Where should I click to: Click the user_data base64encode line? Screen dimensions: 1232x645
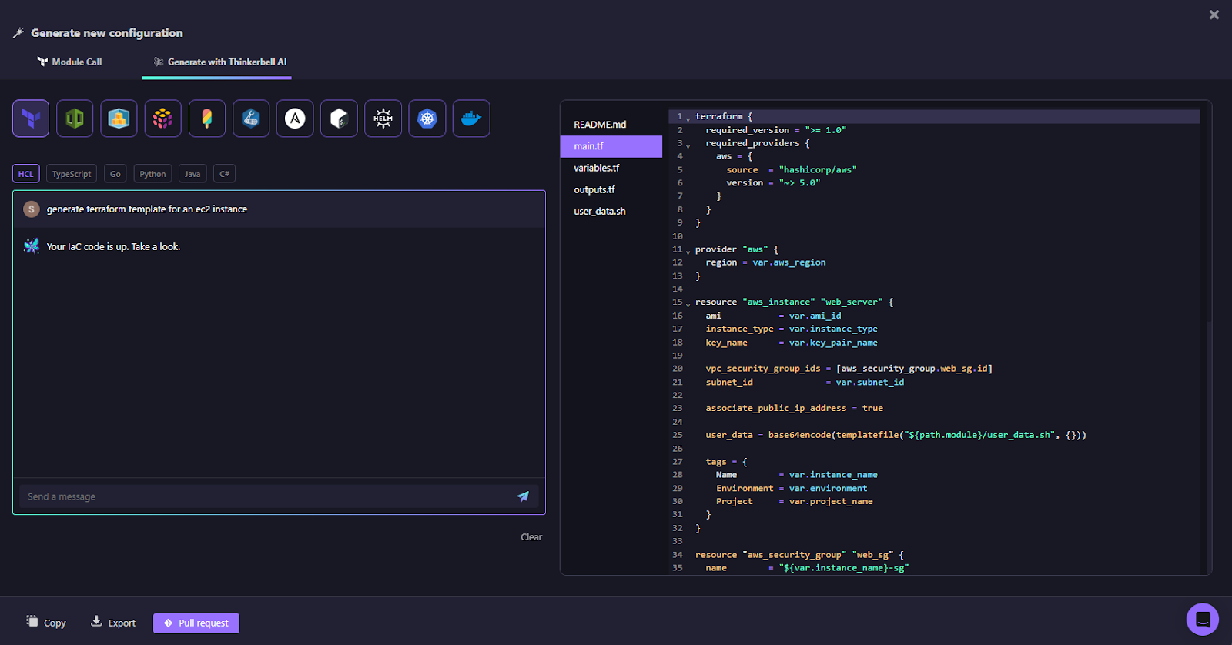pos(896,435)
